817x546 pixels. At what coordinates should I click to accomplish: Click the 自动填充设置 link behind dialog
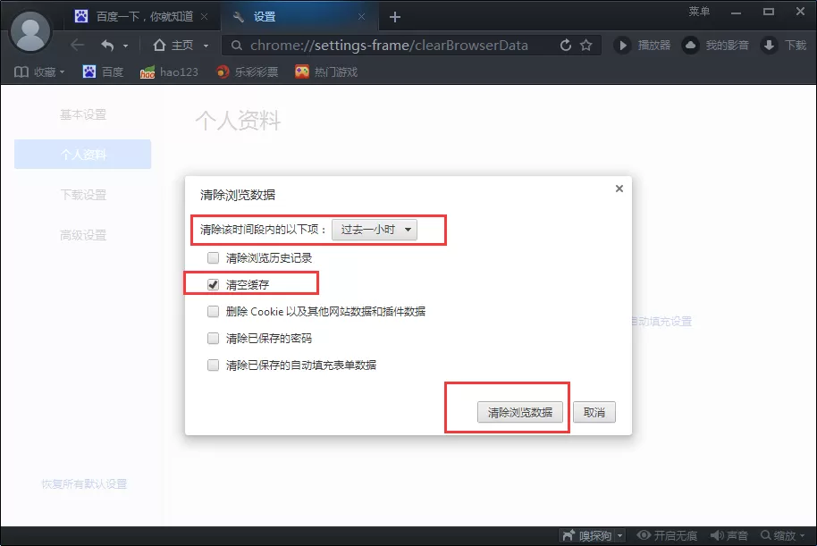pyautogui.click(x=661, y=322)
